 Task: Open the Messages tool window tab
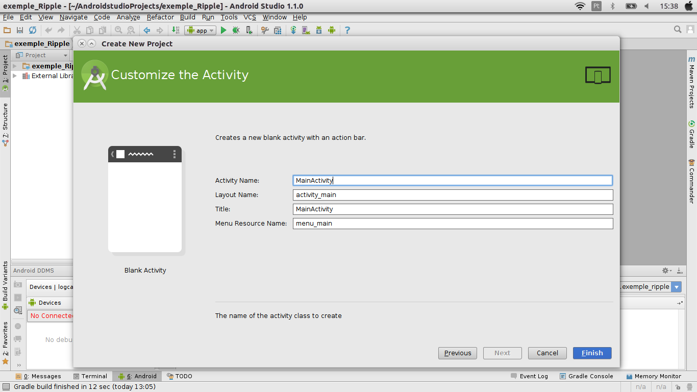click(x=38, y=376)
